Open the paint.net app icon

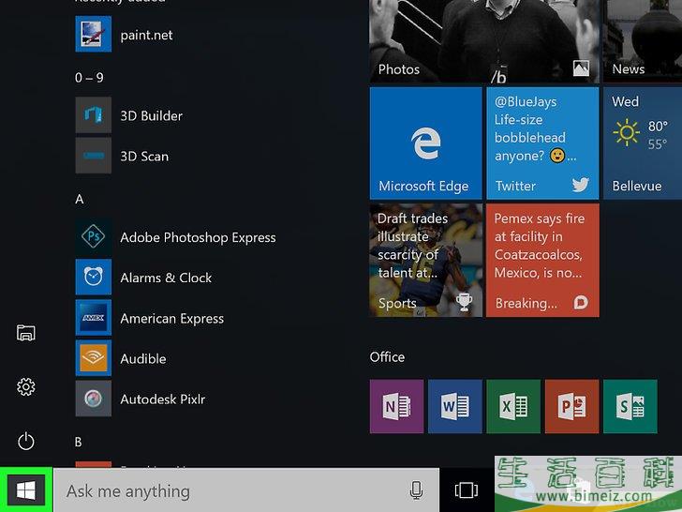tap(93, 35)
